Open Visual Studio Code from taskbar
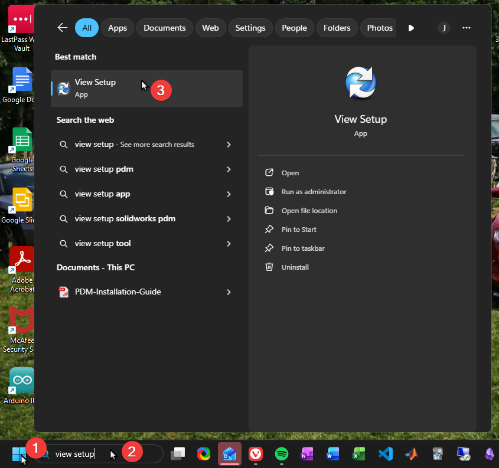 pyautogui.click(x=386, y=454)
